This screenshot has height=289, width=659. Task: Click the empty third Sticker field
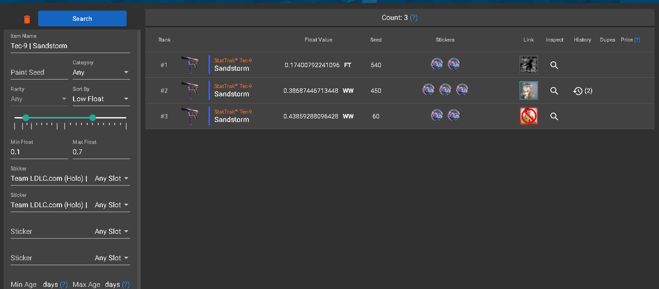click(x=49, y=231)
